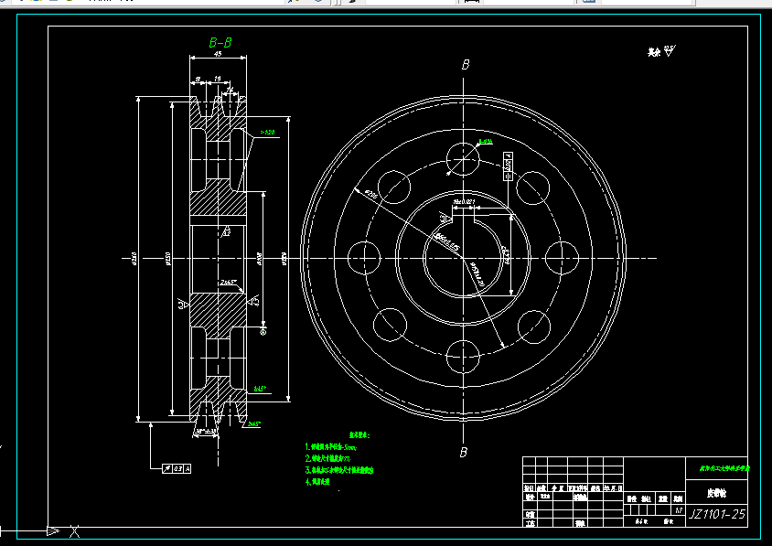Select the green school name in title block
Image resolution: width=772 pixels, height=546 pixels.
pyautogui.click(x=724, y=468)
